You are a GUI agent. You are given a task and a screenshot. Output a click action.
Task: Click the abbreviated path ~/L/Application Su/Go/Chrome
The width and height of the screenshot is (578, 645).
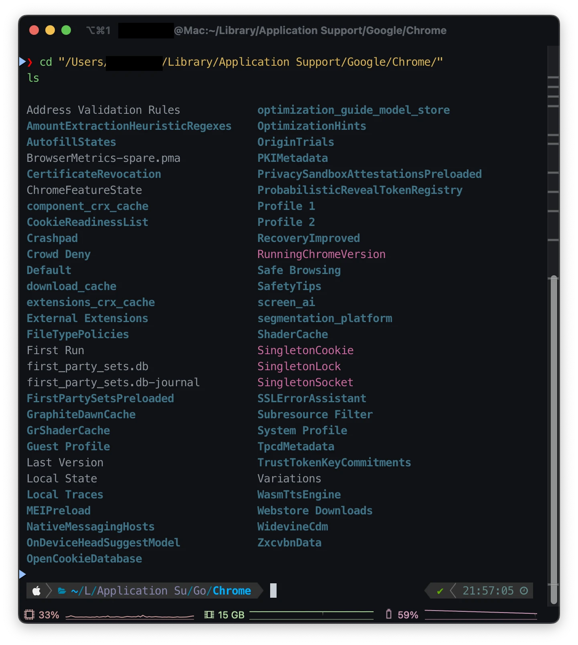(x=161, y=591)
